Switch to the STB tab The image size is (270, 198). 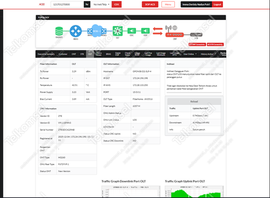coord(82,54)
